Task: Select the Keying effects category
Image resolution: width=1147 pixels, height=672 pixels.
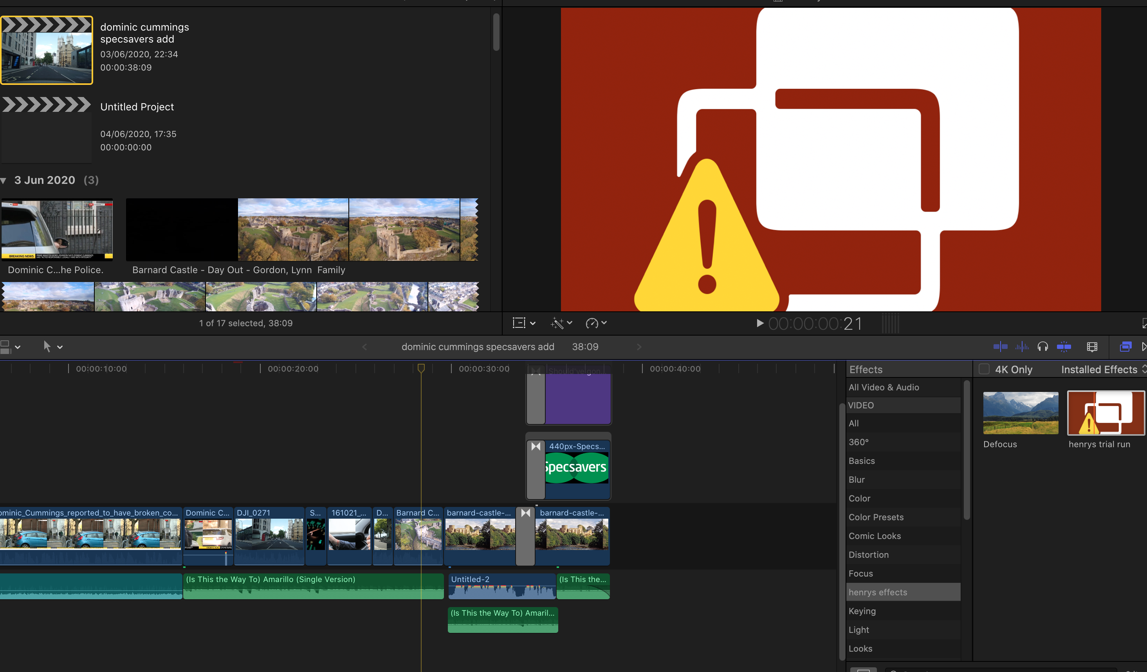Action: click(862, 611)
